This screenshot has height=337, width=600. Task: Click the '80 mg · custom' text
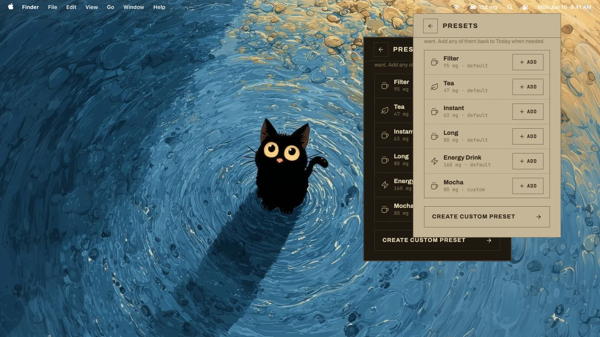(464, 190)
